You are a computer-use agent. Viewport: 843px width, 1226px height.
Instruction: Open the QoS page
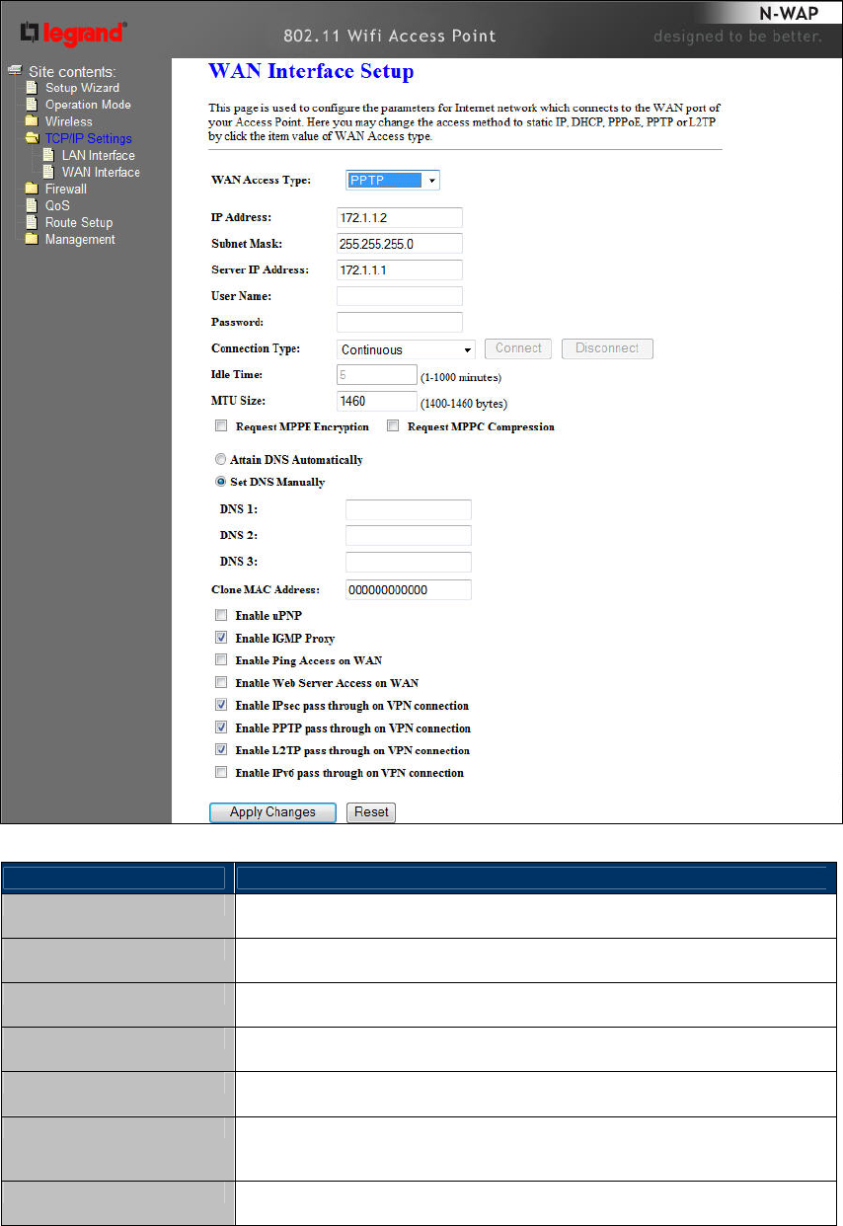tap(57, 205)
